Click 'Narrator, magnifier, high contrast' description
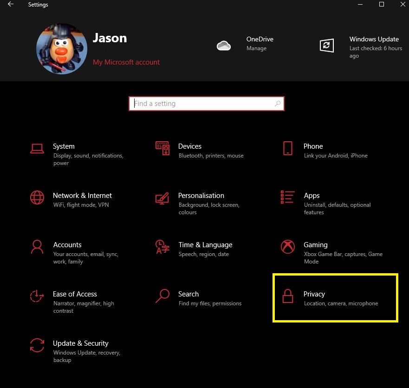Viewport: 409px width, 388px height. coord(84,307)
